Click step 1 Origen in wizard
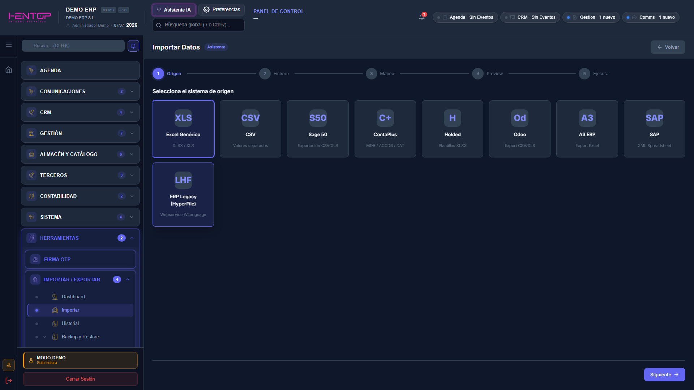 pos(167,74)
